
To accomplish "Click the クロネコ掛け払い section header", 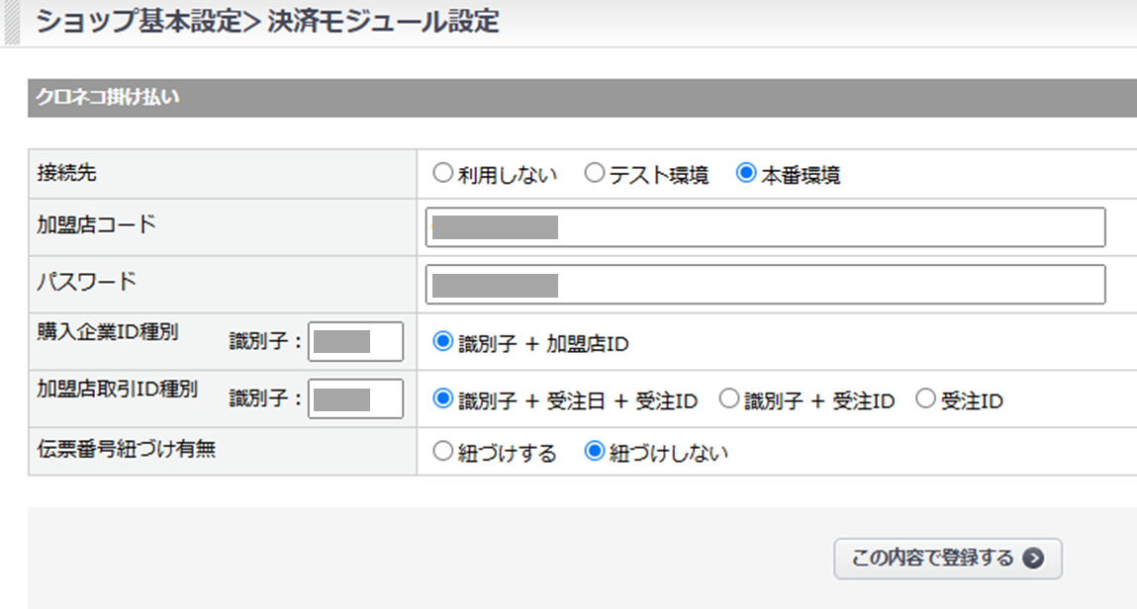I will coord(108,97).
